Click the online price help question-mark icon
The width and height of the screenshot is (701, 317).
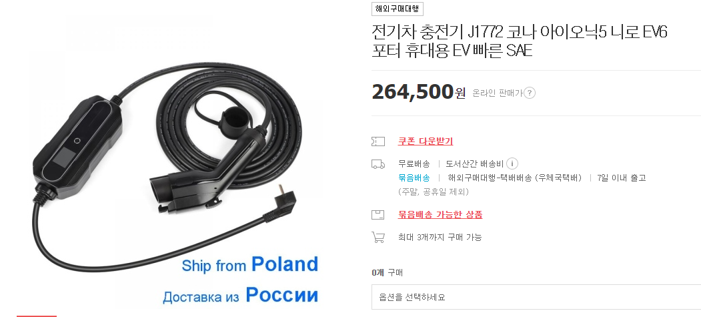tap(530, 93)
